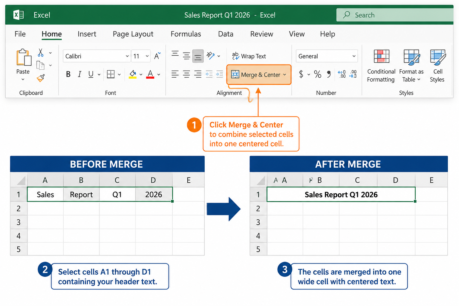Click the Increase Font Size icon
Viewport: 459px width, 306px height.
[x=157, y=56]
